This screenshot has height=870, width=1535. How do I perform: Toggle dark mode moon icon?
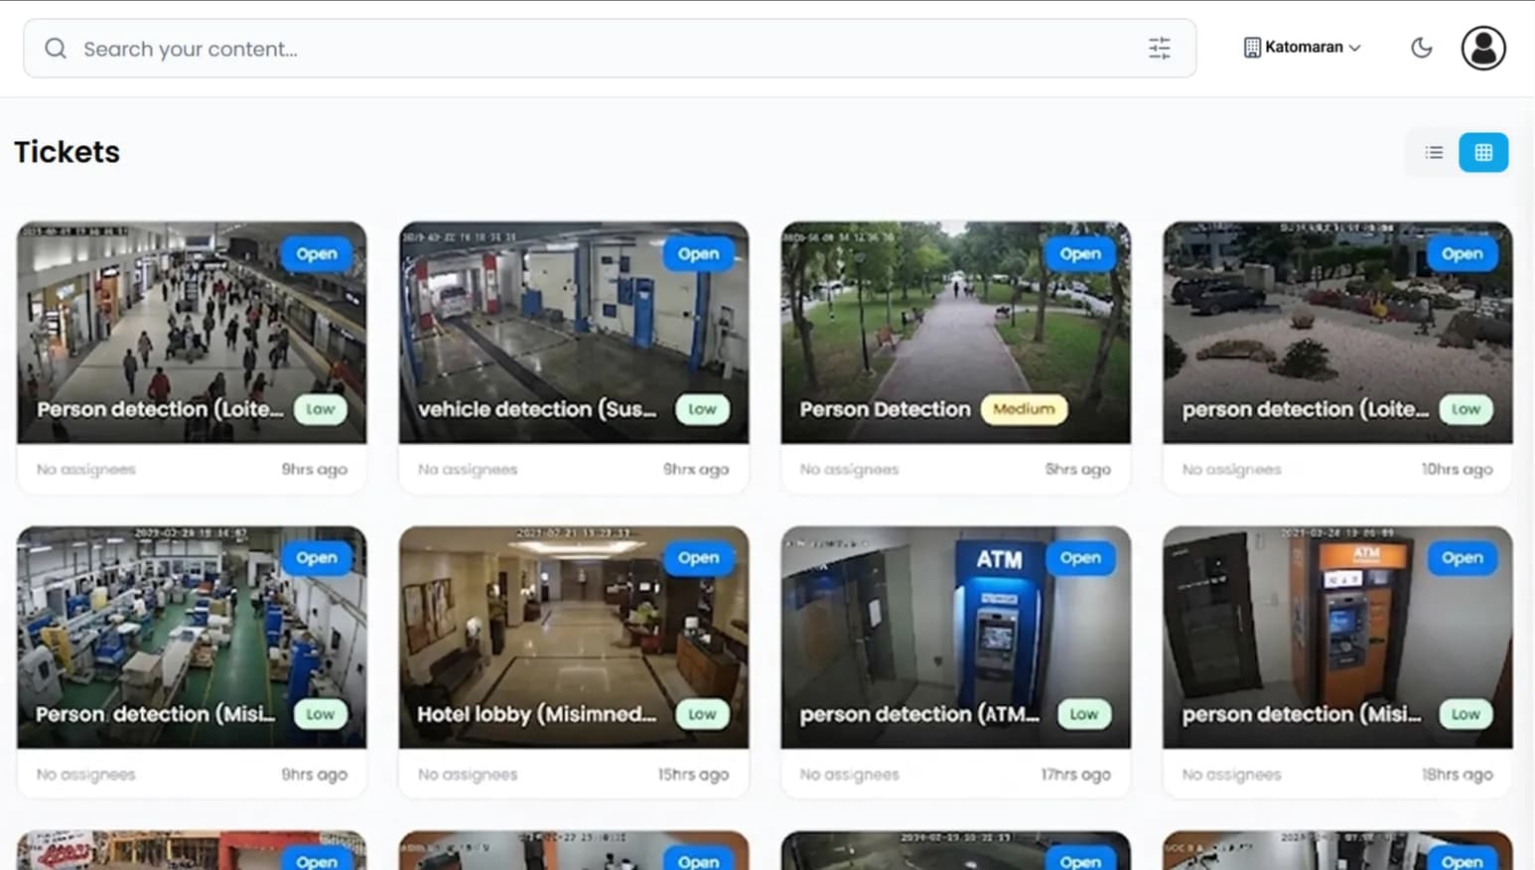pos(1421,48)
